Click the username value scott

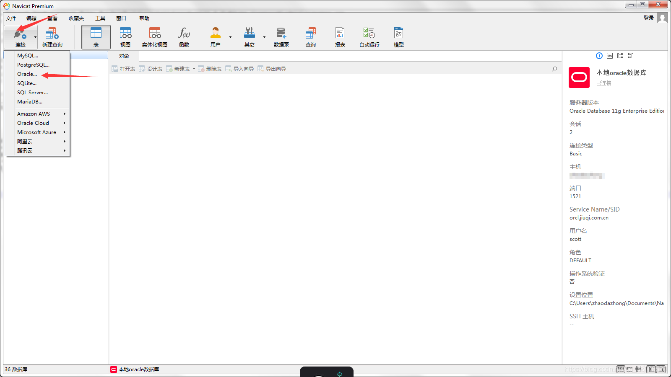pyautogui.click(x=575, y=239)
